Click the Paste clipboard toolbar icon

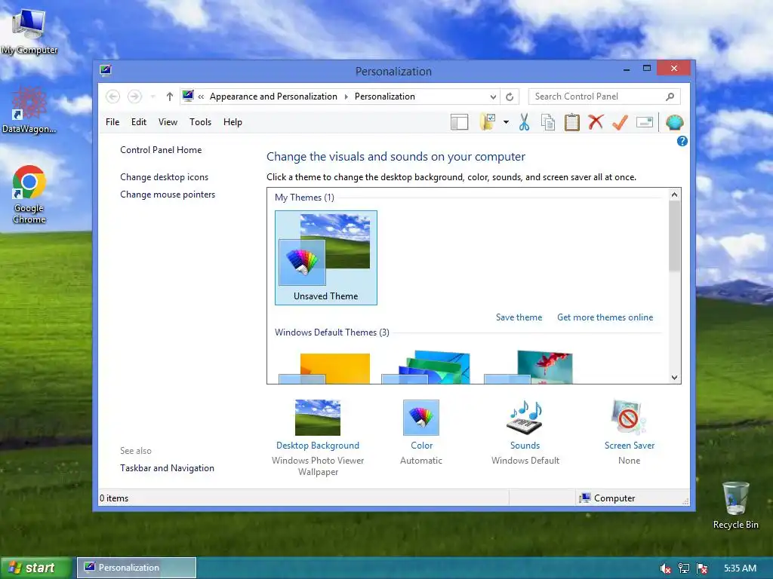(x=572, y=122)
